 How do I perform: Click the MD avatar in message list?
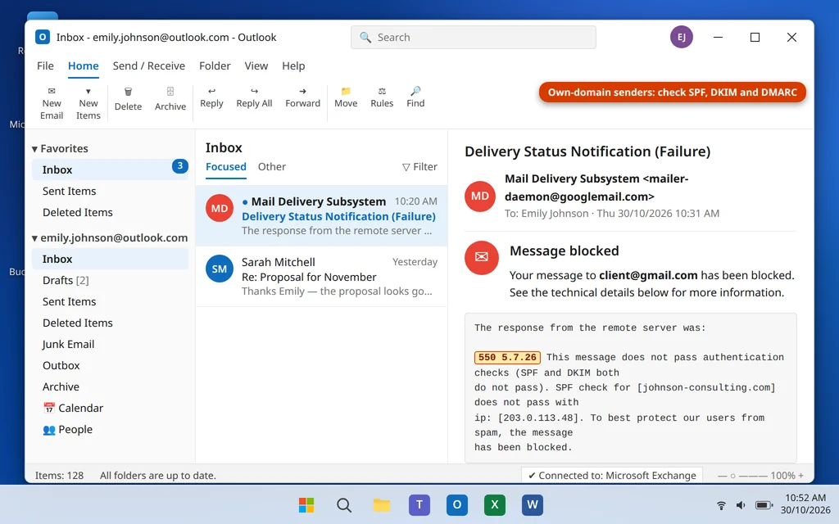pyautogui.click(x=220, y=209)
